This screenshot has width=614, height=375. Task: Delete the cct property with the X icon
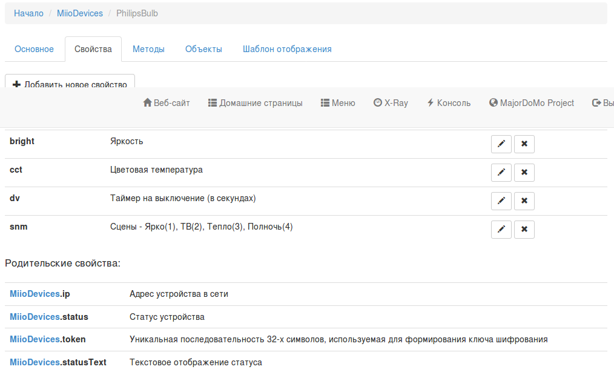(x=524, y=172)
